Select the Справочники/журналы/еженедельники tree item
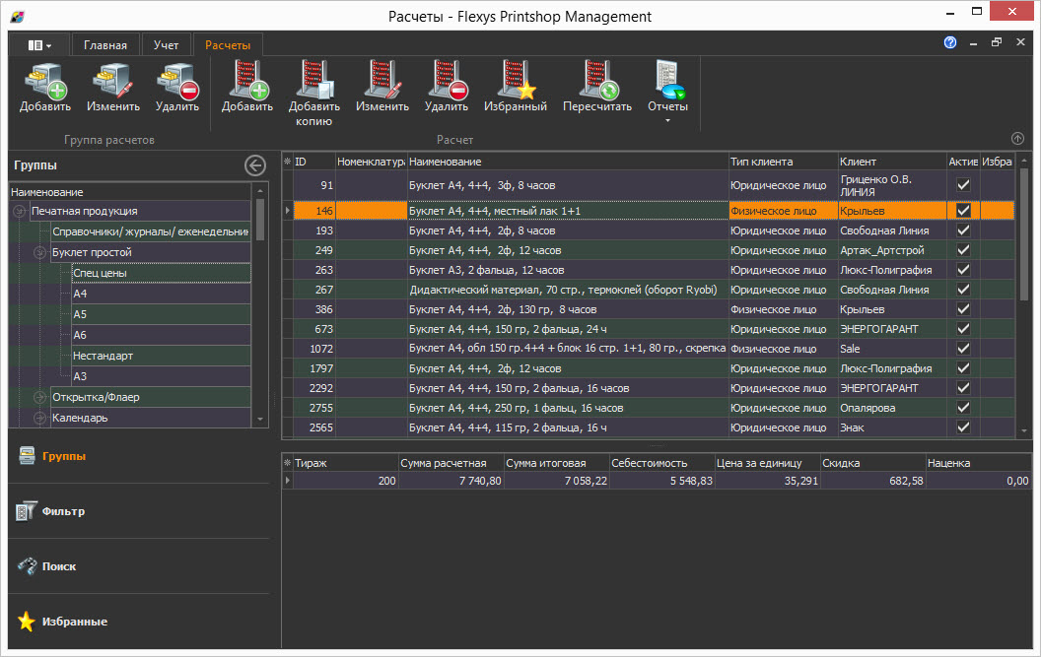The width and height of the screenshot is (1041, 657). [151, 231]
